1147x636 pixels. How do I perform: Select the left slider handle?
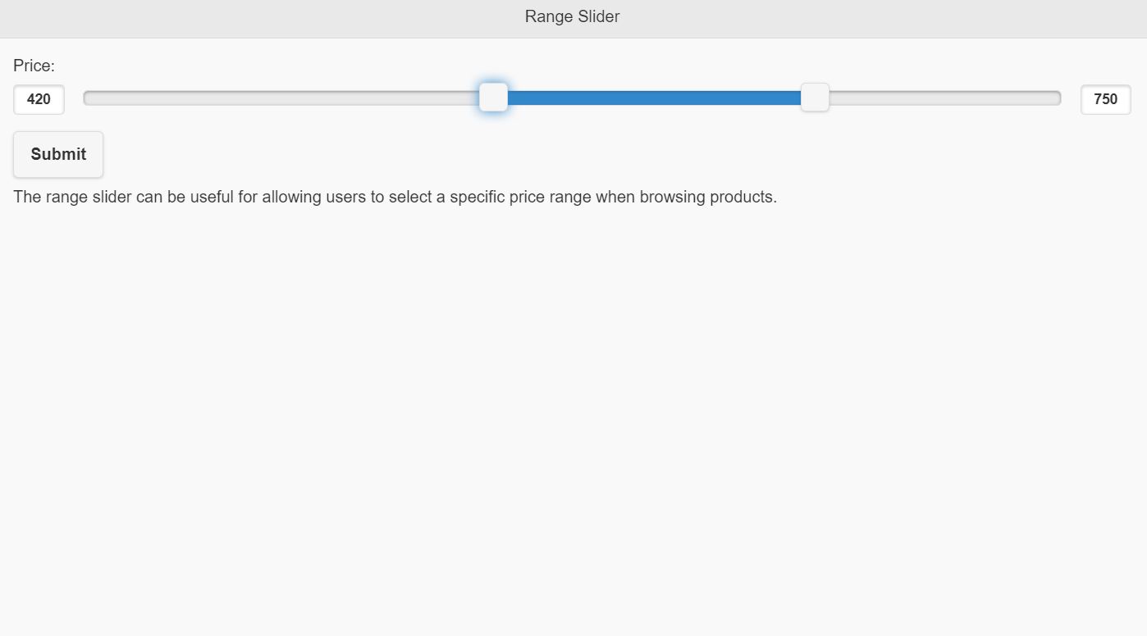point(493,97)
